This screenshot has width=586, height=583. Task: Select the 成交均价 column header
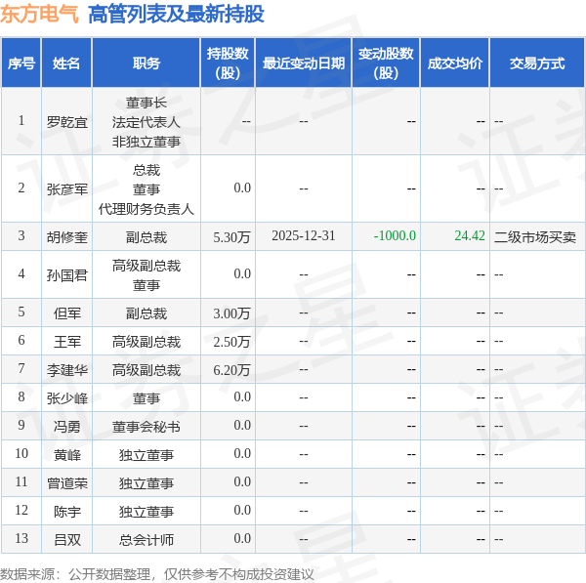[x=455, y=63]
